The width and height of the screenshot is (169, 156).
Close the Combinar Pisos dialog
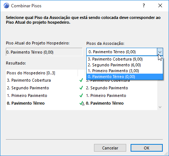pyautogui.click(x=160, y=5)
